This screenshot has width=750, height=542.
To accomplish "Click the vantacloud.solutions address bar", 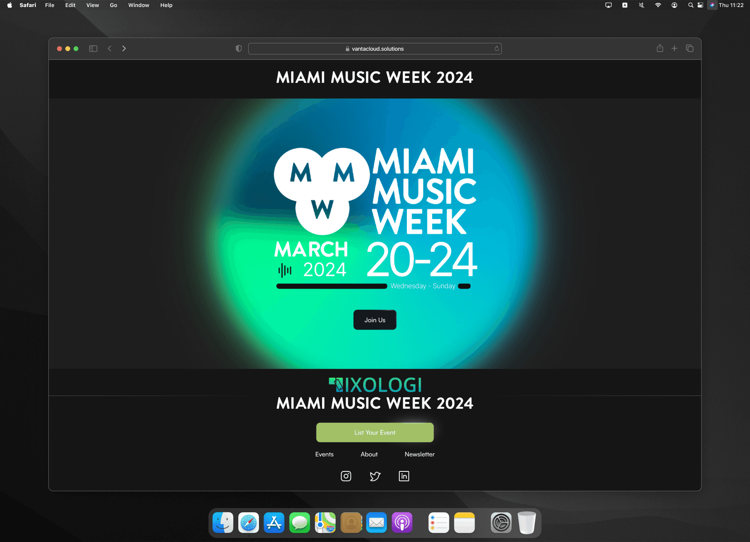I will coord(375,49).
